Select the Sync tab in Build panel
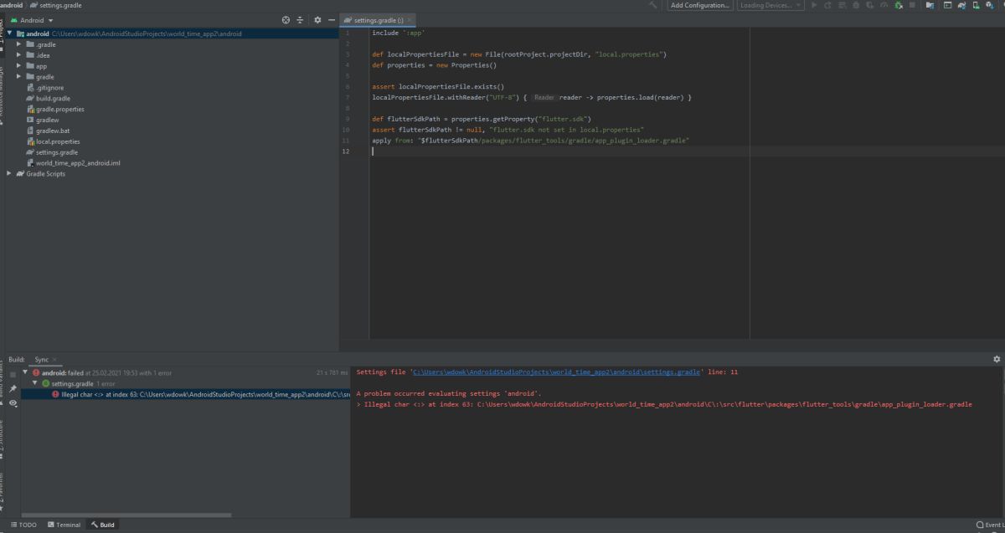This screenshot has width=1005, height=533. (41, 359)
